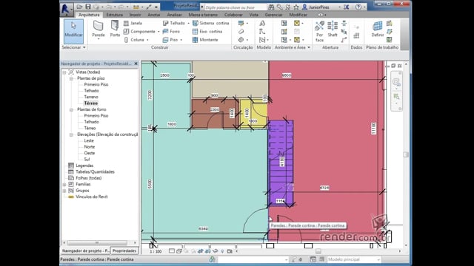Open the Modelo principal combo box
The image size is (474, 266).
point(354,259)
